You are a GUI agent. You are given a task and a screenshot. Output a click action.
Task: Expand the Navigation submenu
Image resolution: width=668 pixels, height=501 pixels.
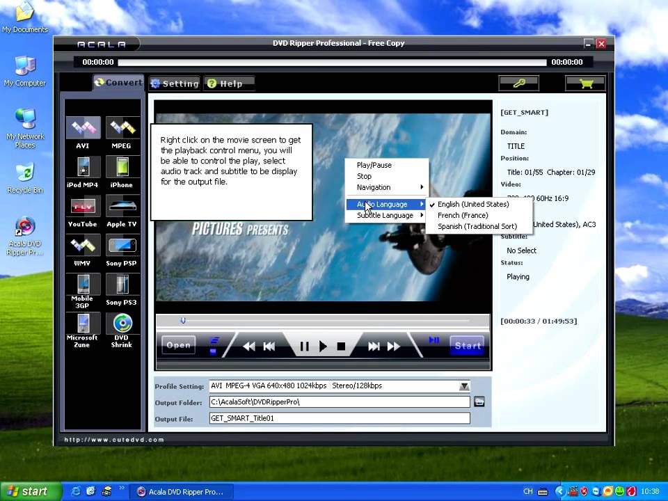tap(386, 187)
